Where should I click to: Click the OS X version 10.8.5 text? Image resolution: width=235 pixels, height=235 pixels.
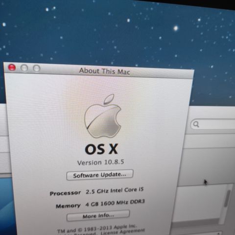click(101, 163)
